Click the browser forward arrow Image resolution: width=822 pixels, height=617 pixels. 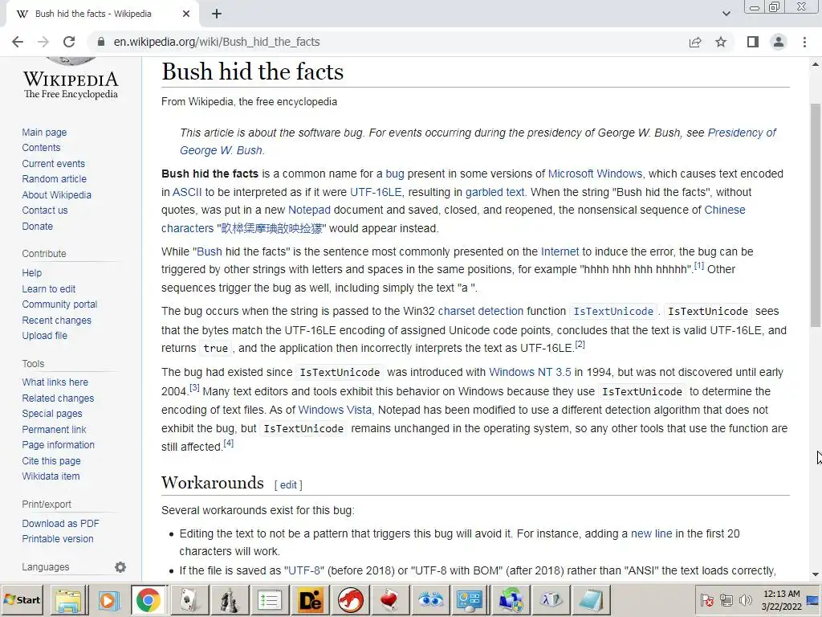tap(43, 42)
